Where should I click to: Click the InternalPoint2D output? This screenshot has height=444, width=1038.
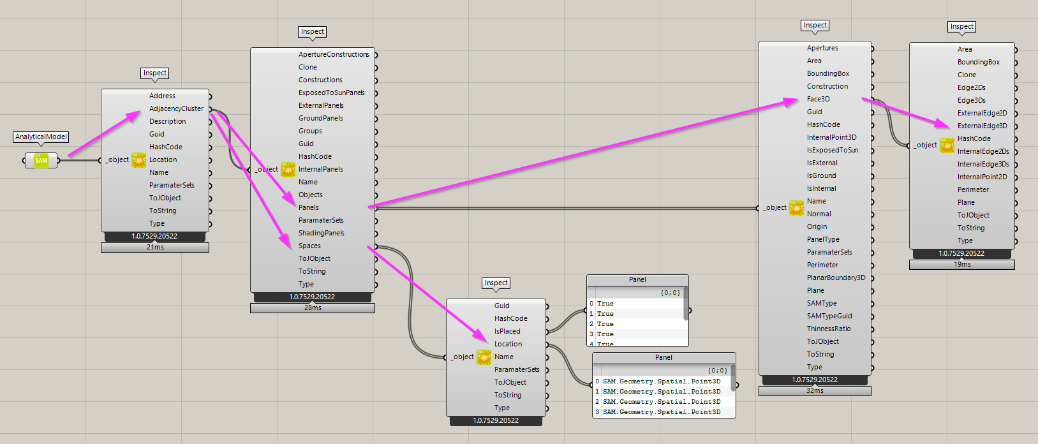982,177
